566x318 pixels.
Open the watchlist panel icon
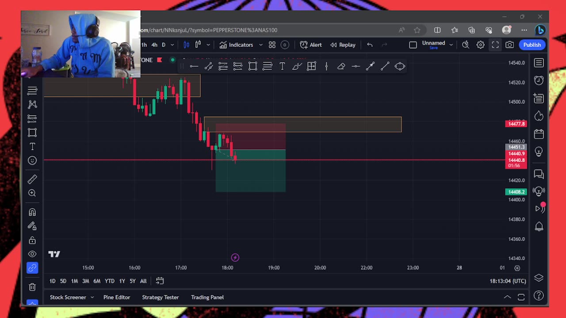point(539,63)
